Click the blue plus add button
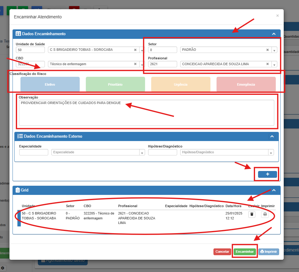The height and width of the screenshot is (272, 299). (x=267, y=174)
